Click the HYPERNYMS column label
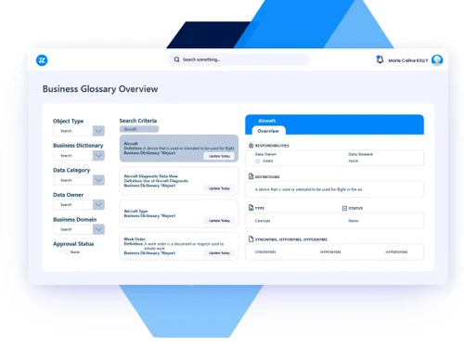This screenshot has width=464, height=348. [396, 252]
